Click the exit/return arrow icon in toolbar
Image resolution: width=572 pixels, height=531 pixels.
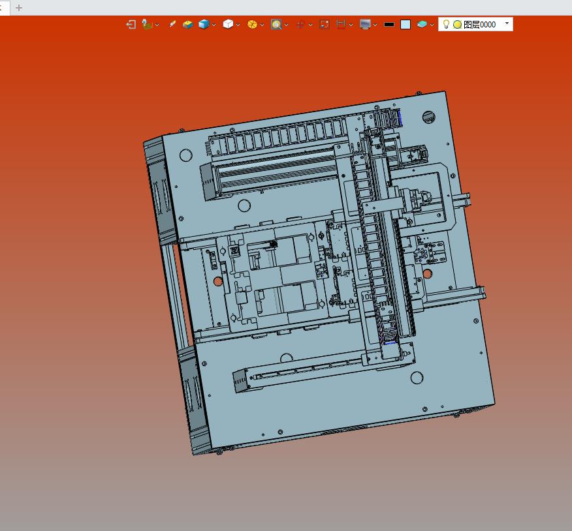(131, 24)
